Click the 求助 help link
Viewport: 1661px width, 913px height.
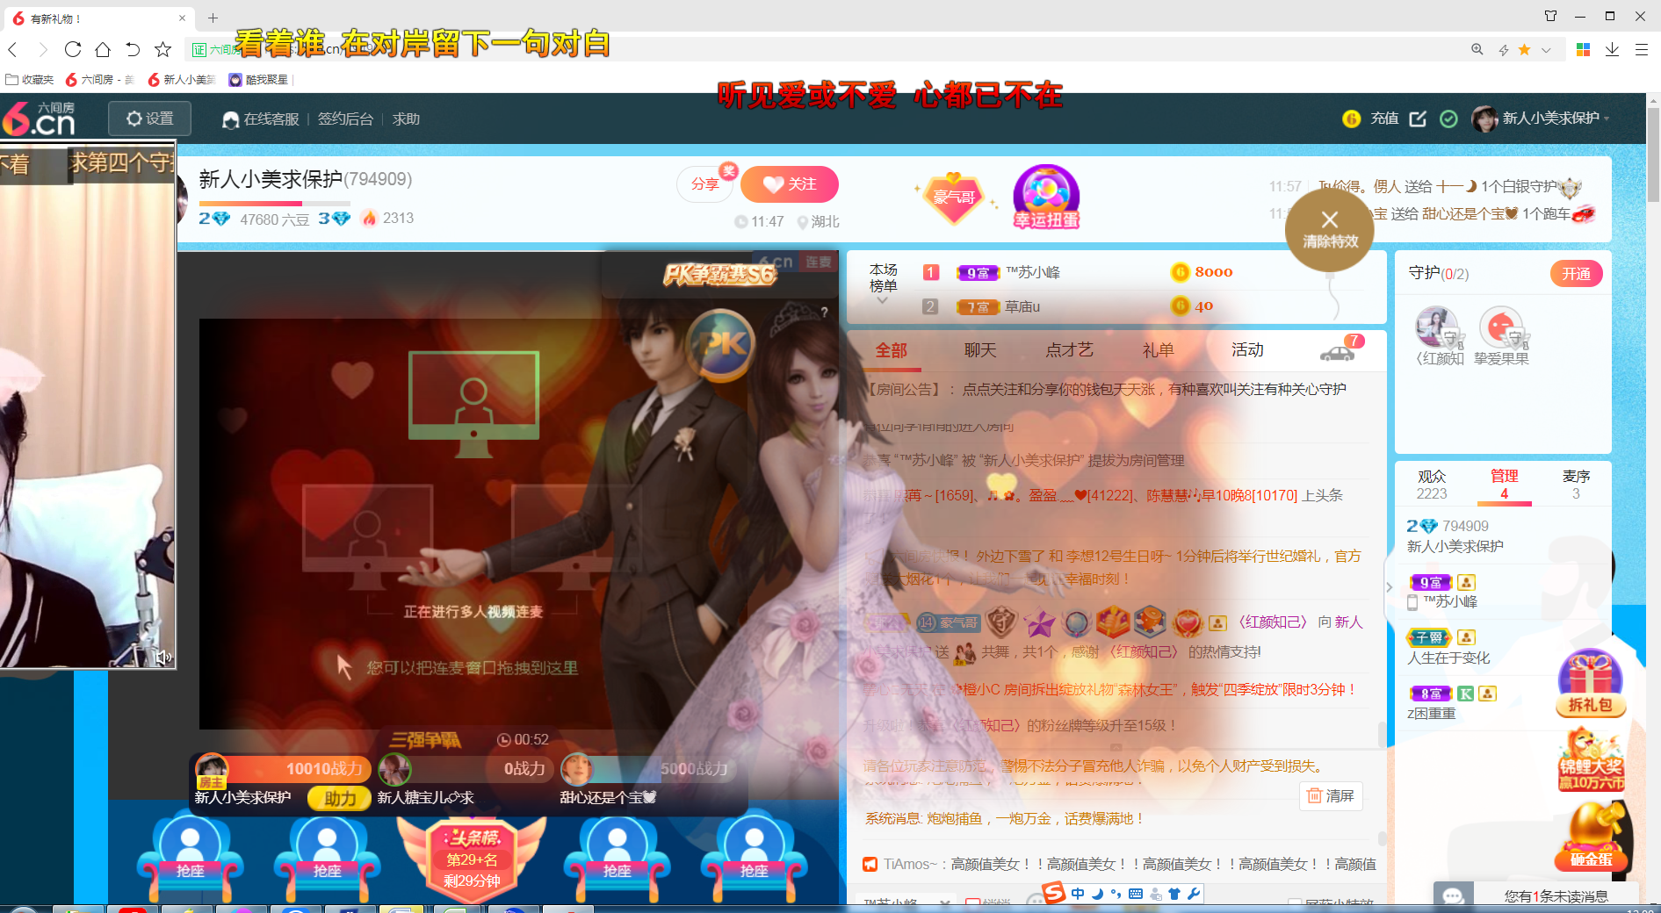tap(406, 119)
